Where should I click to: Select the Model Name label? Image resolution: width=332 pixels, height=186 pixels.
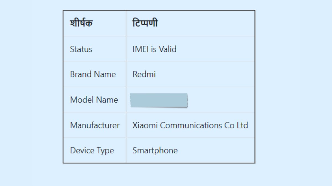pyautogui.click(x=94, y=100)
